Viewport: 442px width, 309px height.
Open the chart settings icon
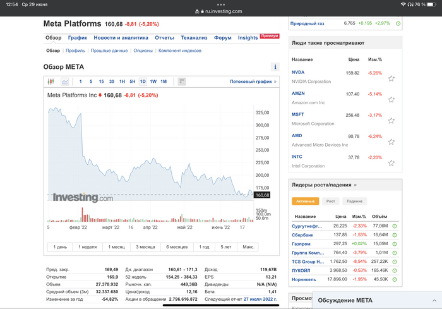tap(182, 82)
